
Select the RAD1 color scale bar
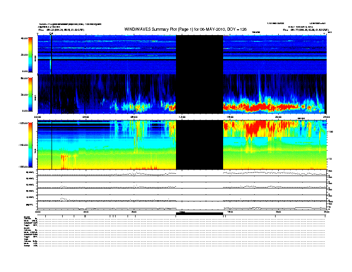click(x=30, y=95)
